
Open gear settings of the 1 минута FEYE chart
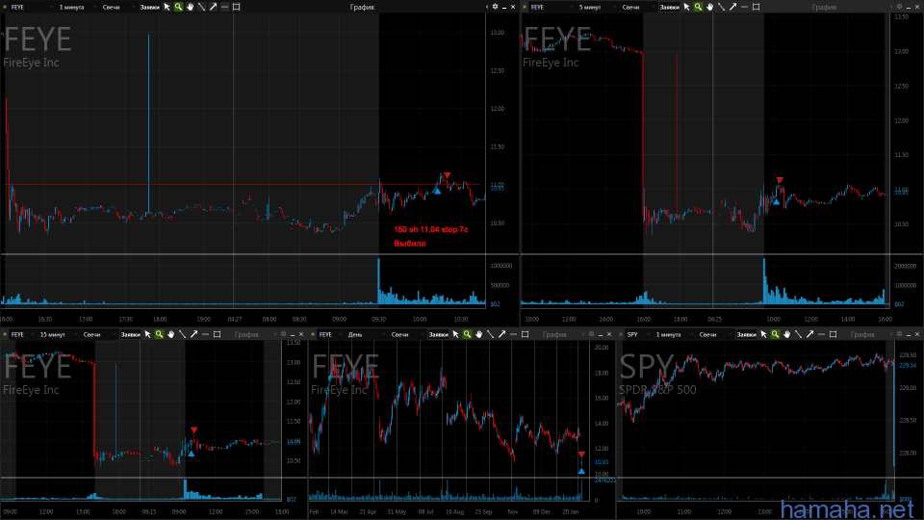coord(495,7)
